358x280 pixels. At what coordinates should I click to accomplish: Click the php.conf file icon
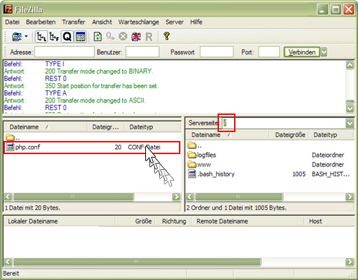point(10,147)
